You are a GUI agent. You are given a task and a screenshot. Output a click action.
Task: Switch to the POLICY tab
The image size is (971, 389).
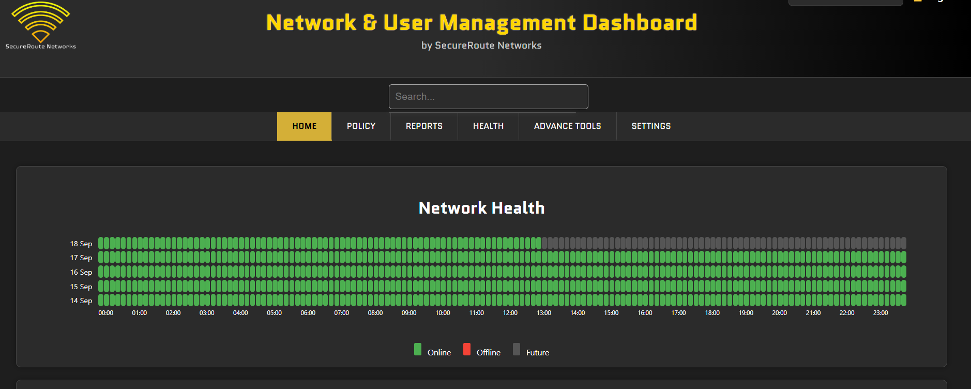tap(361, 126)
